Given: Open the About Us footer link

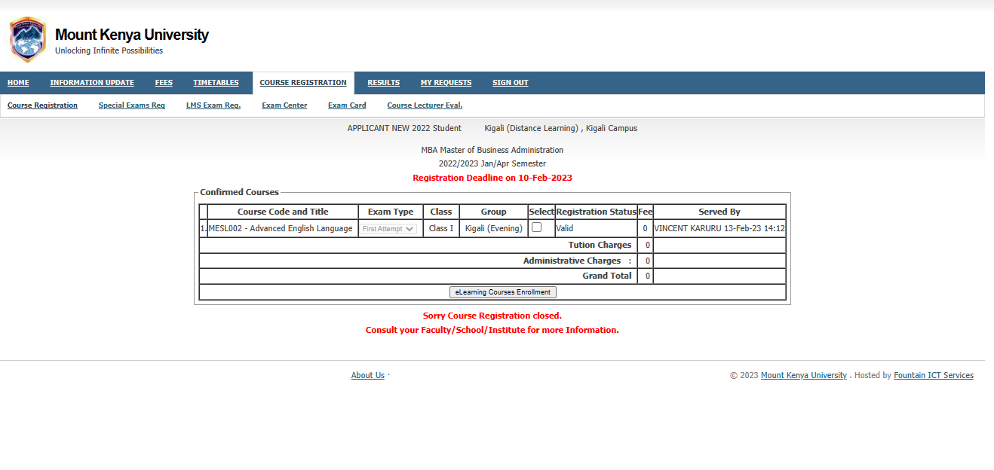Looking at the screenshot, I should (368, 375).
